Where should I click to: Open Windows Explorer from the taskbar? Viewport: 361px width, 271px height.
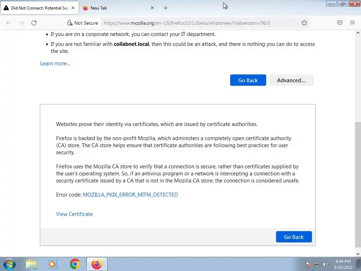click(x=31, y=264)
